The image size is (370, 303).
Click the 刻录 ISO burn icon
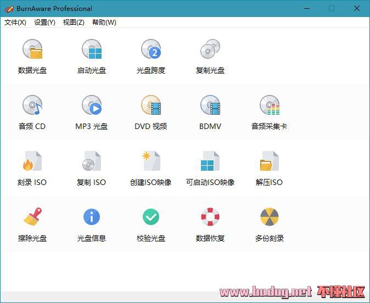[32, 161]
